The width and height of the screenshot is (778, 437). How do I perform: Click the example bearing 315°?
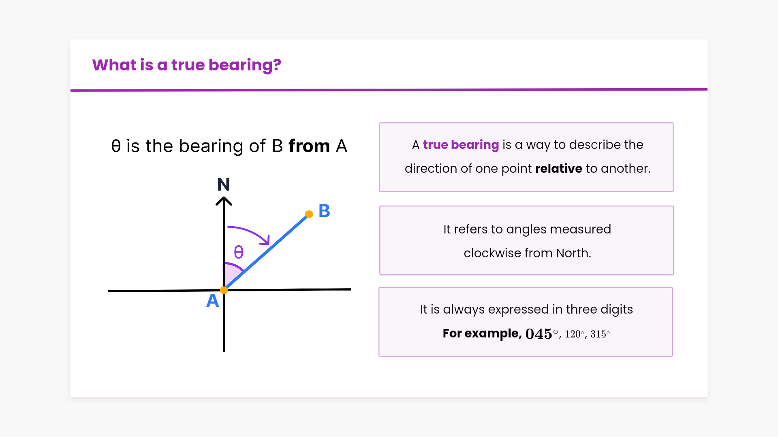click(x=600, y=334)
